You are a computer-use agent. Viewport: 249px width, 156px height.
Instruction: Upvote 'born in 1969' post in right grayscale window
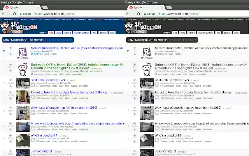tap(135, 108)
